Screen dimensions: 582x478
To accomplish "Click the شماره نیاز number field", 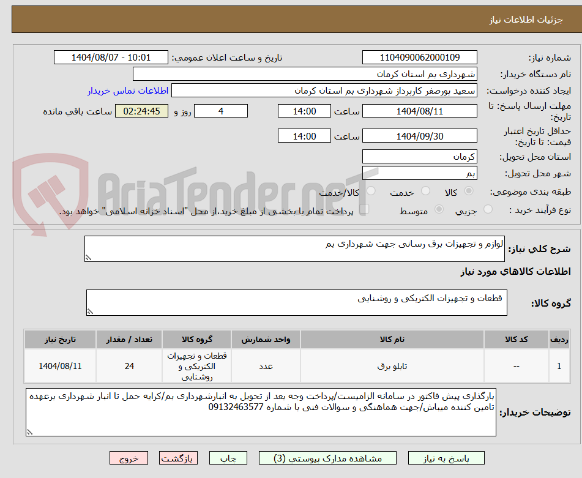I will click(420, 57).
